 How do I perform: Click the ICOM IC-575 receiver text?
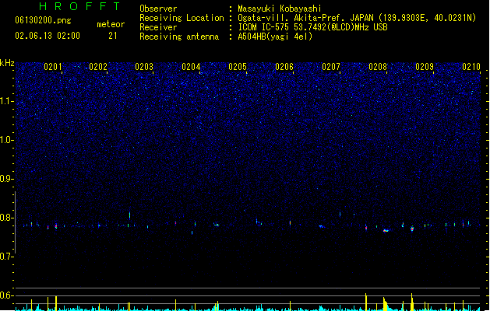coord(313,27)
